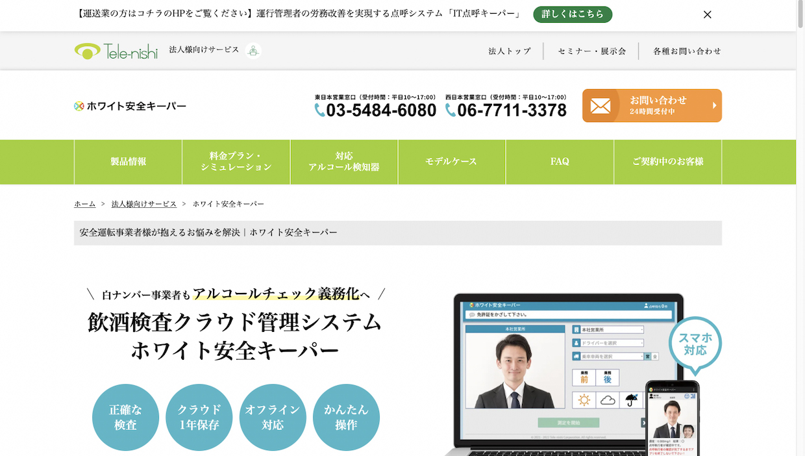
Task: Open the 法人トップ link
Action: coord(510,51)
